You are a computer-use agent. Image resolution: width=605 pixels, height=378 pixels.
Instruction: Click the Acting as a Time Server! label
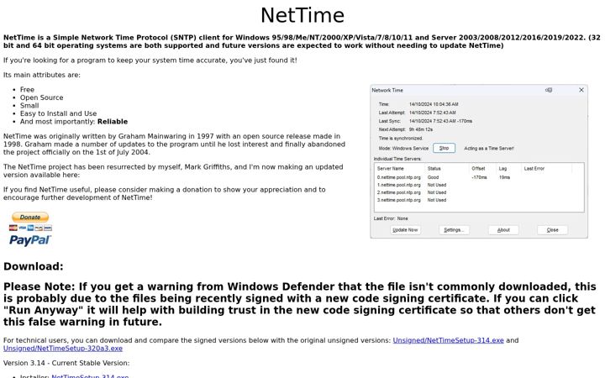(x=489, y=148)
